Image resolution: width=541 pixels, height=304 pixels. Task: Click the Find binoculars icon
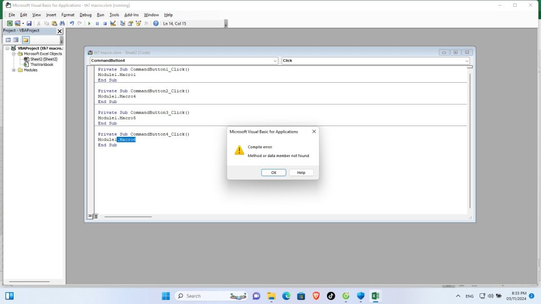point(61,23)
